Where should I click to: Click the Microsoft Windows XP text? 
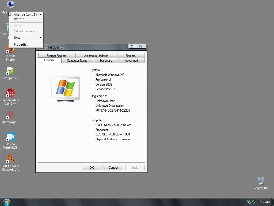tap(110, 75)
